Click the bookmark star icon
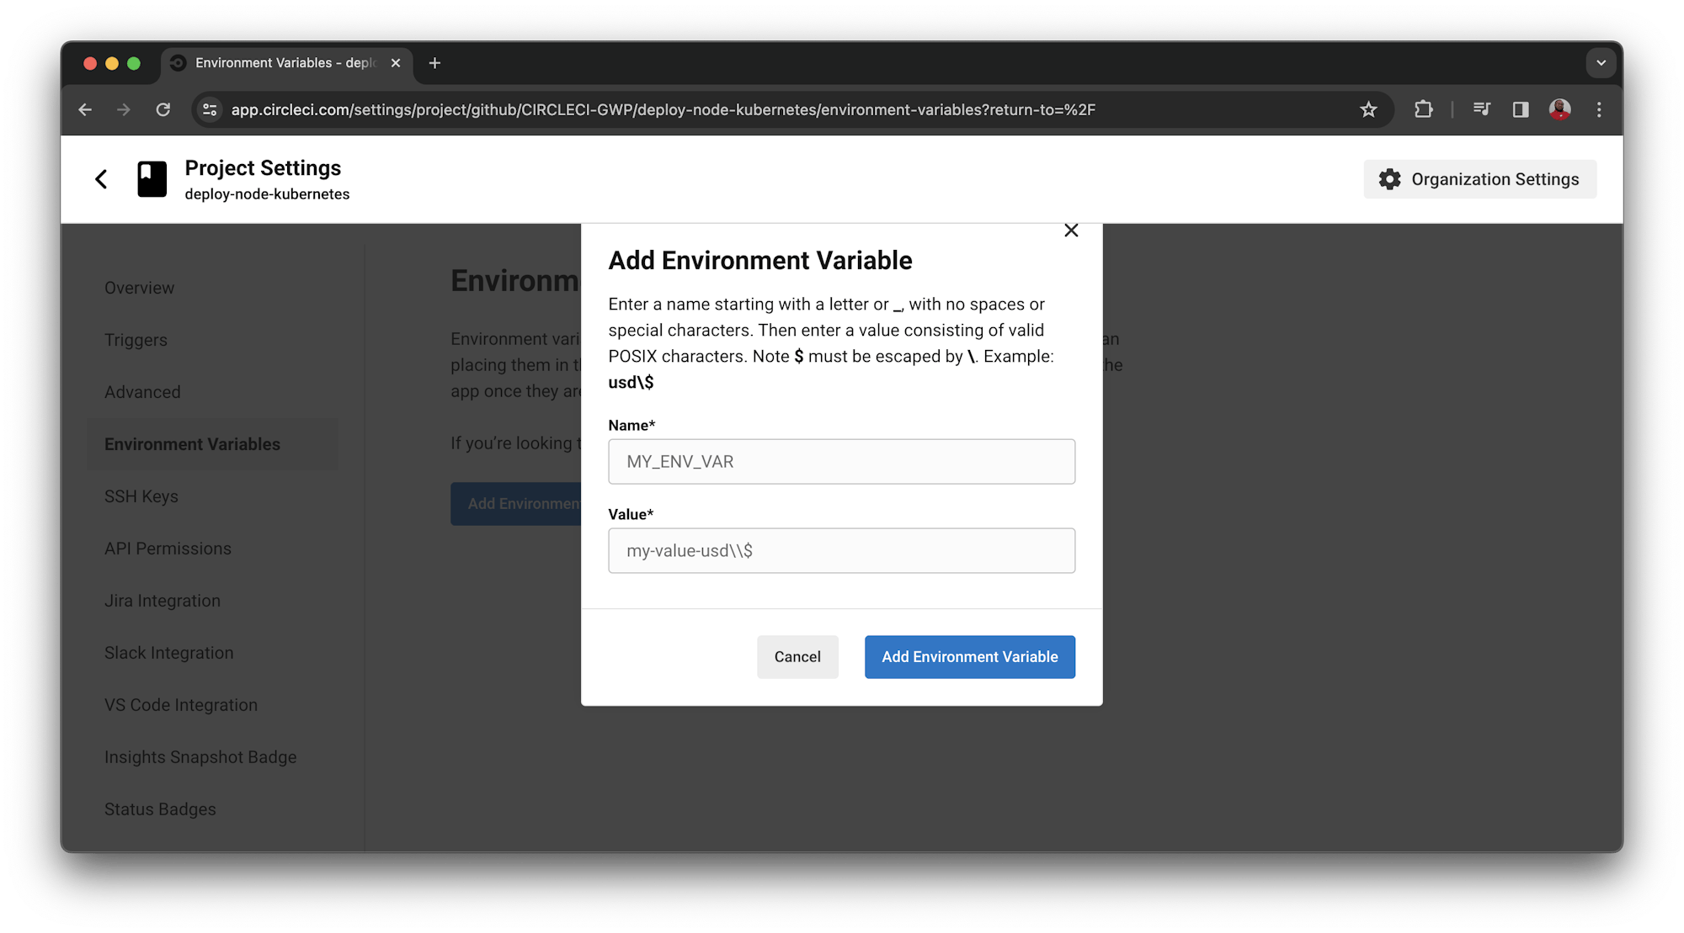The width and height of the screenshot is (1684, 933). [x=1369, y=109]
